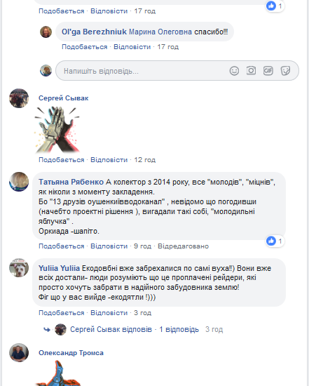The width and height of the screenshot is (309, 386).
Task: Show edit history via Відредаговано
Action: point(183,246)
